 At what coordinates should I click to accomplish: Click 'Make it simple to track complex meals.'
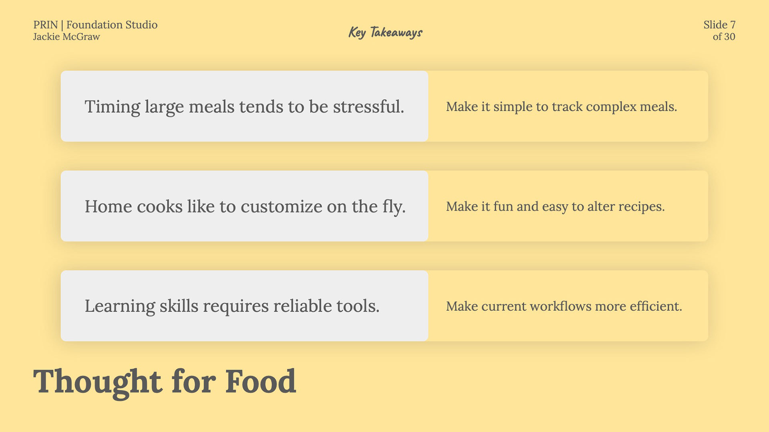(x=562, y=107)
